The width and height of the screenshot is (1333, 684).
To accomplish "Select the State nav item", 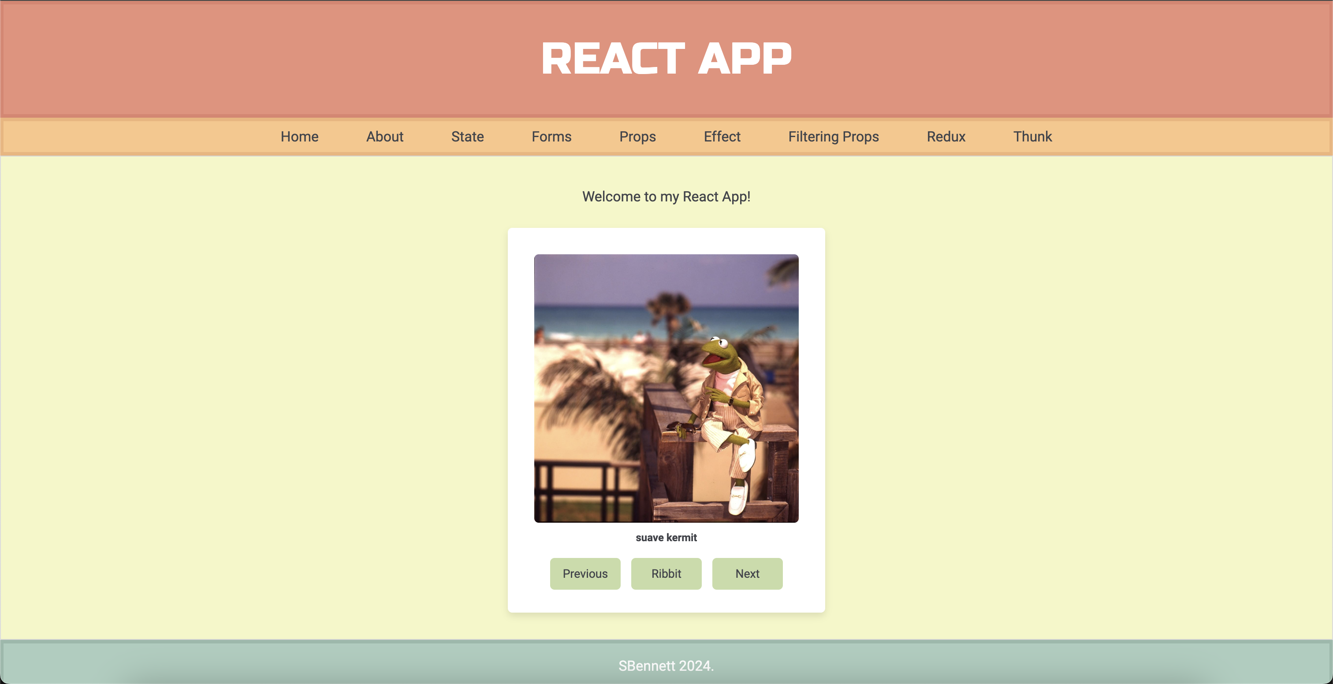I will point(467,137).
